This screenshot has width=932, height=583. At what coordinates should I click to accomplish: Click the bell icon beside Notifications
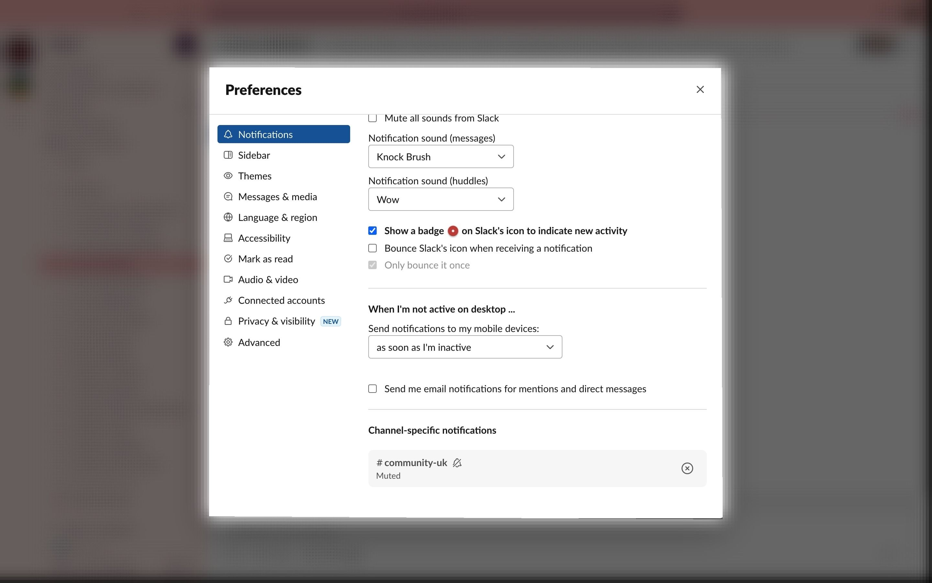click(x=228, y=134)
